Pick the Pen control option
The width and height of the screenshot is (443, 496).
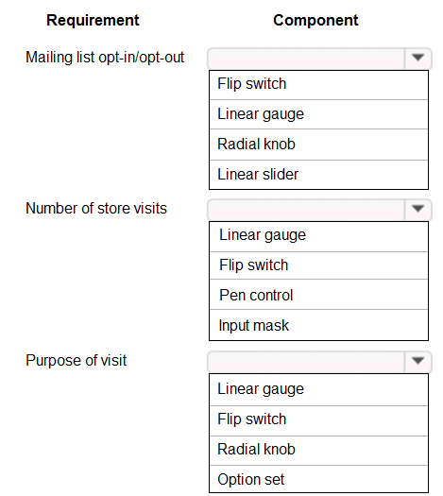tap(318, 295)
